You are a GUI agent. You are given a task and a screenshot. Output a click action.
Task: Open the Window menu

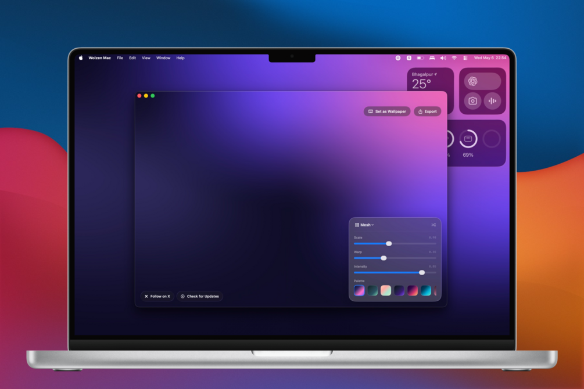tap(163, 57)
